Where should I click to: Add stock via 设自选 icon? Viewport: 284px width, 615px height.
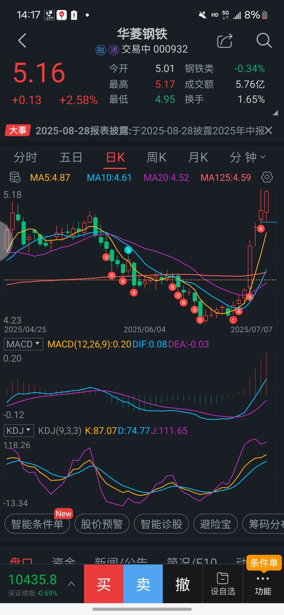(x=223, y=584)
